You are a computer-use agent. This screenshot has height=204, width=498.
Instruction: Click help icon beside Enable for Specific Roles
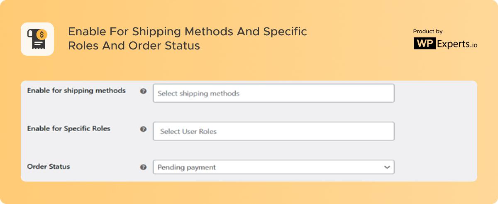click(x=143, y=129)
